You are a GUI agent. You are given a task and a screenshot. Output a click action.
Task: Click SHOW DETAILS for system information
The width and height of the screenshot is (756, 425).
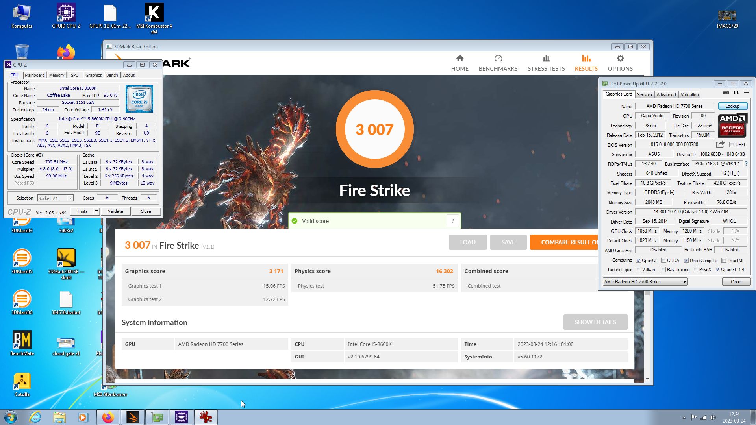595,322
